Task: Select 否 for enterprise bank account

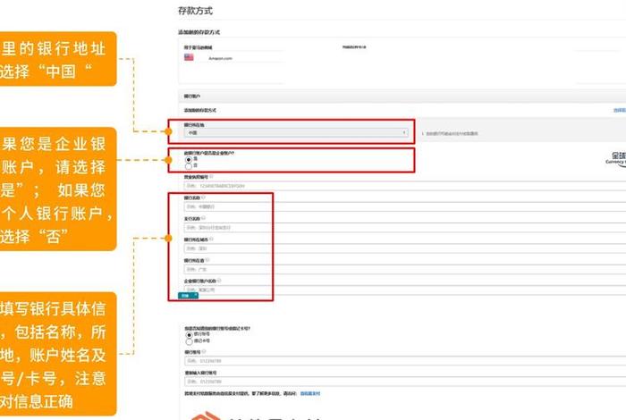Action: coord(188,166)
